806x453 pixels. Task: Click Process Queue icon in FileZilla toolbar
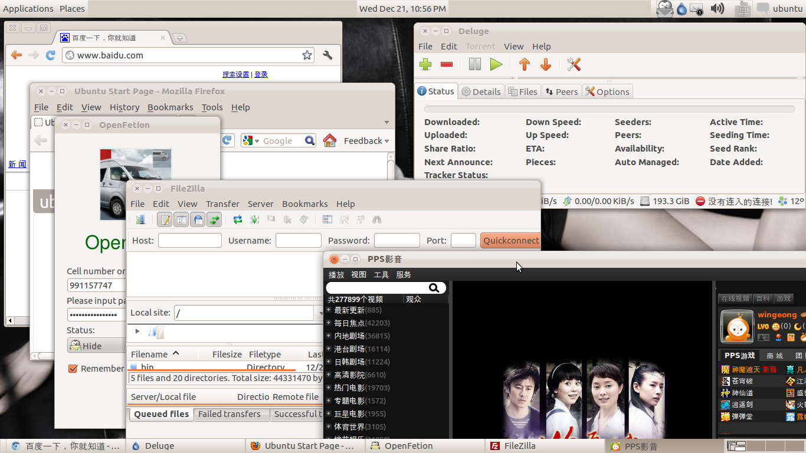[254, 219]
